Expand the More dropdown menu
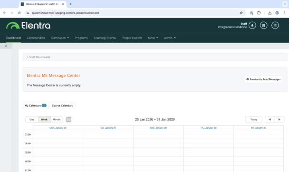Screen dimensions: 289x172 point(153,38)
